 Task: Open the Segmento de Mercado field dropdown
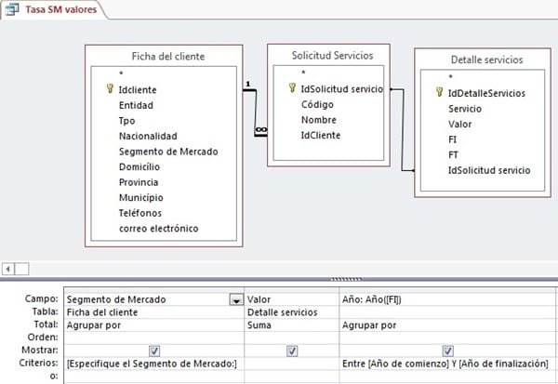click(x=236, y=300)
